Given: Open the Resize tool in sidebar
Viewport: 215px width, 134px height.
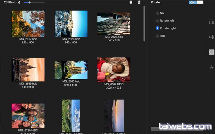Looking at the screenshot, I should click(x=212, y=22).
